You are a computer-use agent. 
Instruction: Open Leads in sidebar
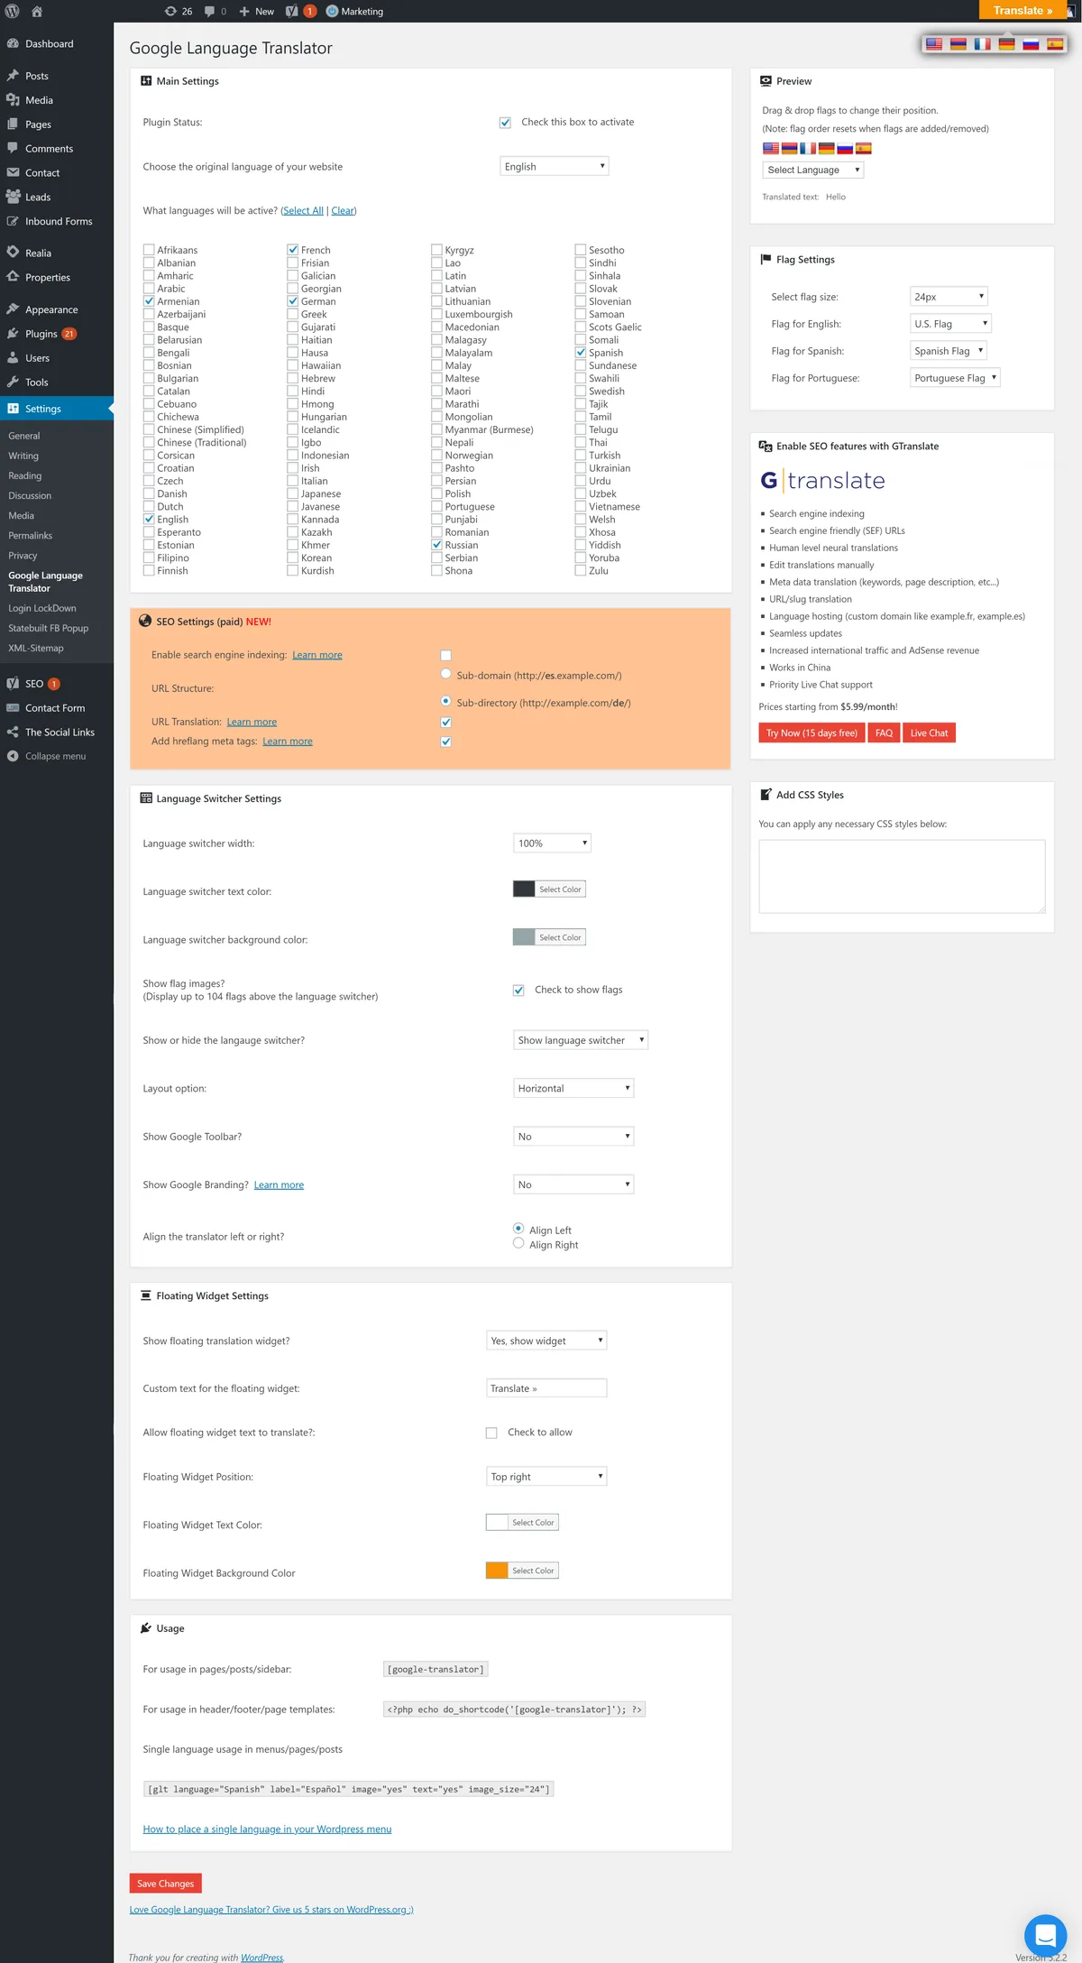tap(38, 197)
